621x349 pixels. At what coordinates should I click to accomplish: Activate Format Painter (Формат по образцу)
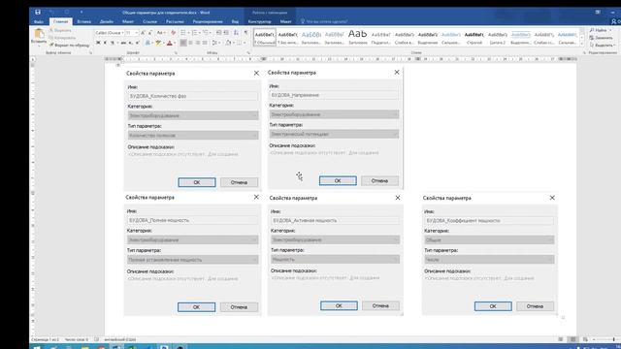point(69,46)
